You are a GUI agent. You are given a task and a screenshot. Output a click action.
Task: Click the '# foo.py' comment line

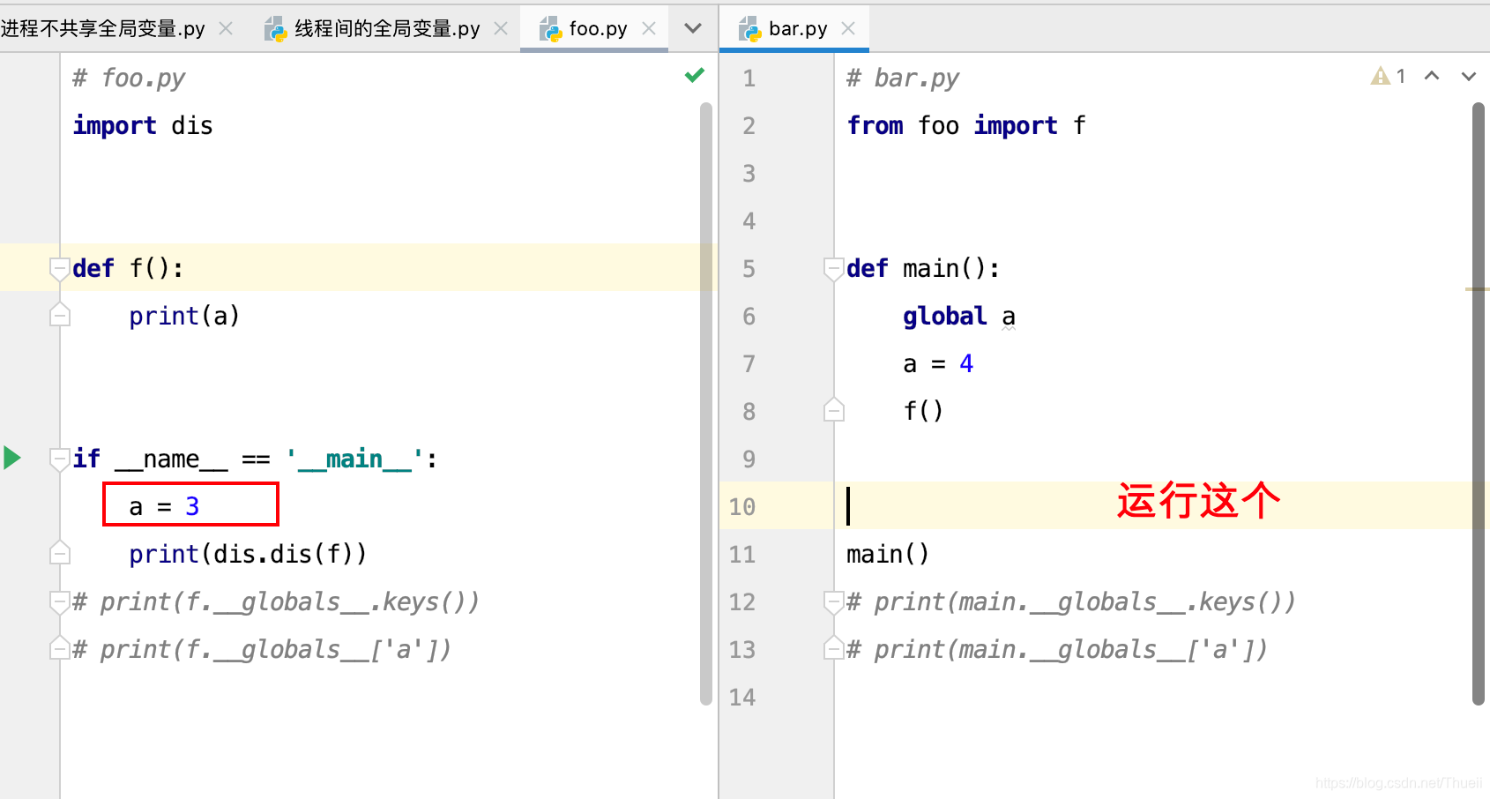point(129,78)
